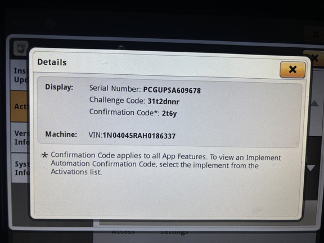Close the background window with the orange X
The image size is (324, 243).
pyautogui.click(x=315, y=58)
